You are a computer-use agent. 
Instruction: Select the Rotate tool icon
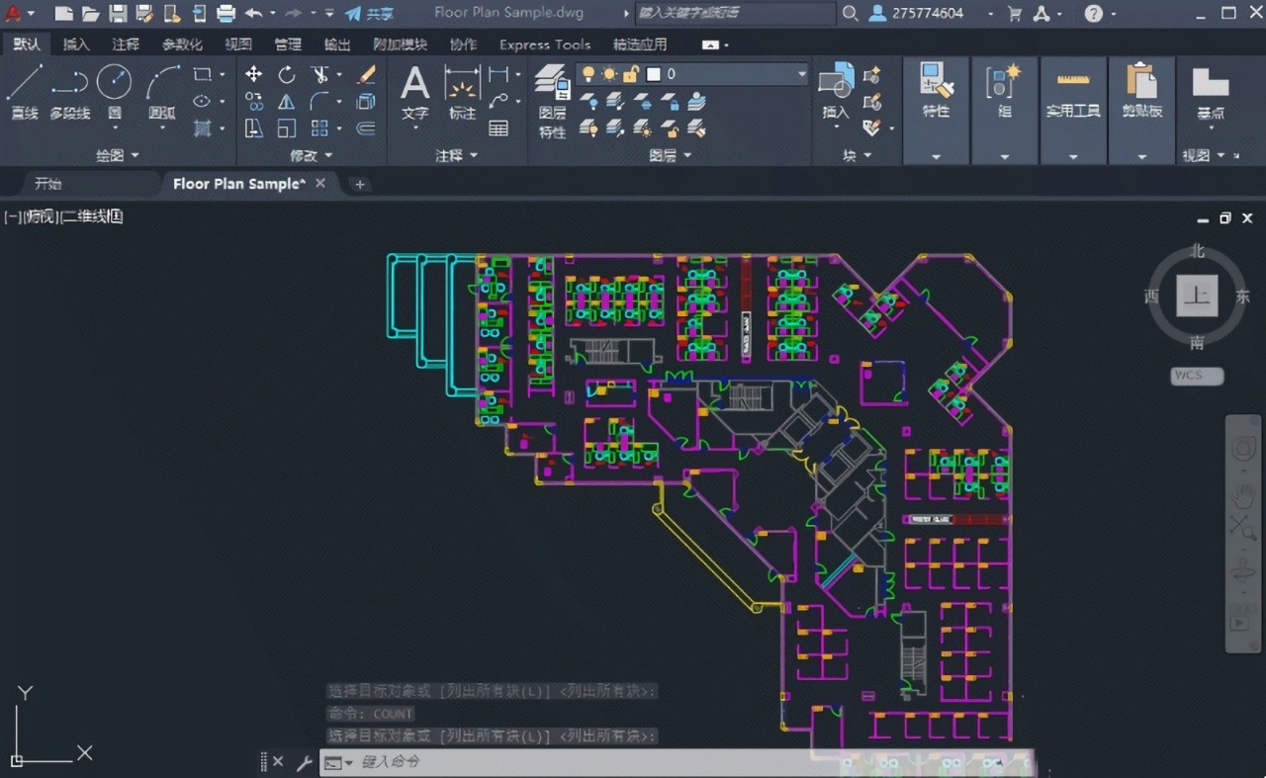(287, 74)
